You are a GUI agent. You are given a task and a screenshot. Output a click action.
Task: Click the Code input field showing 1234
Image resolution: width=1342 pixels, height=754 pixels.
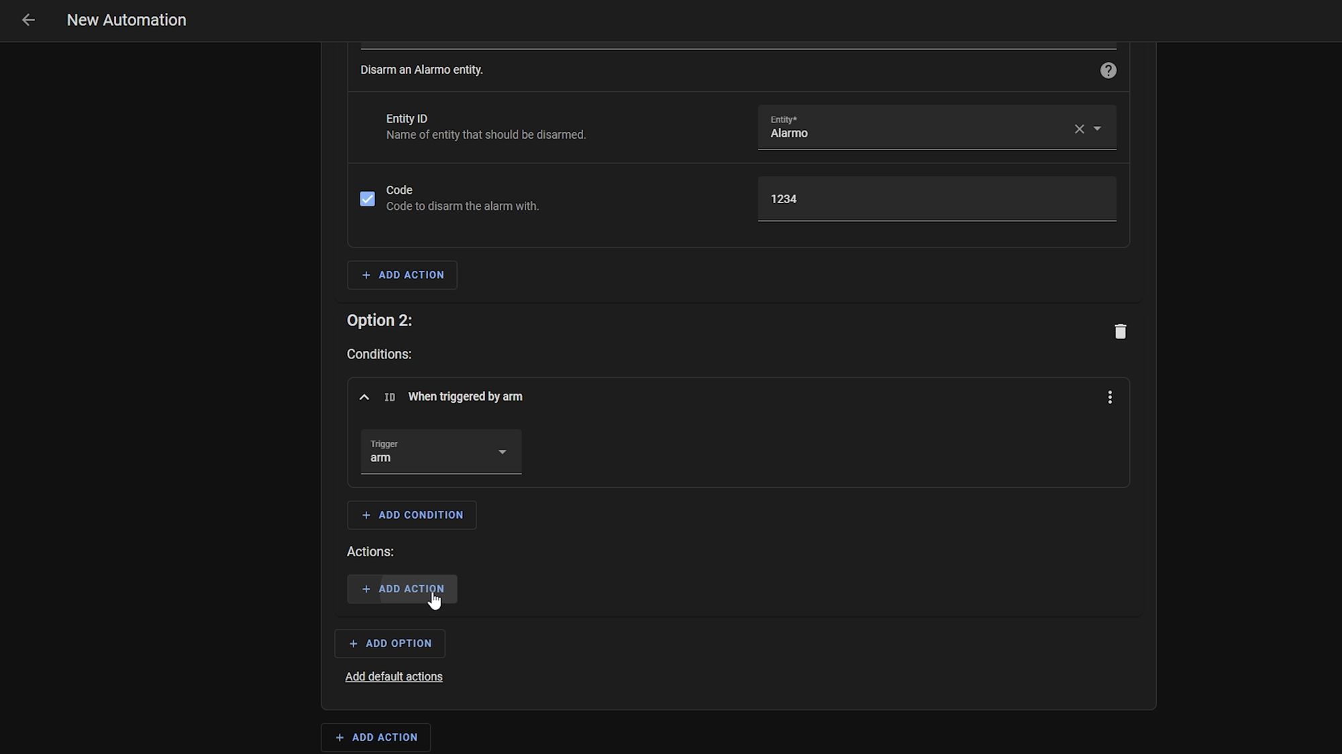(937, 199)
